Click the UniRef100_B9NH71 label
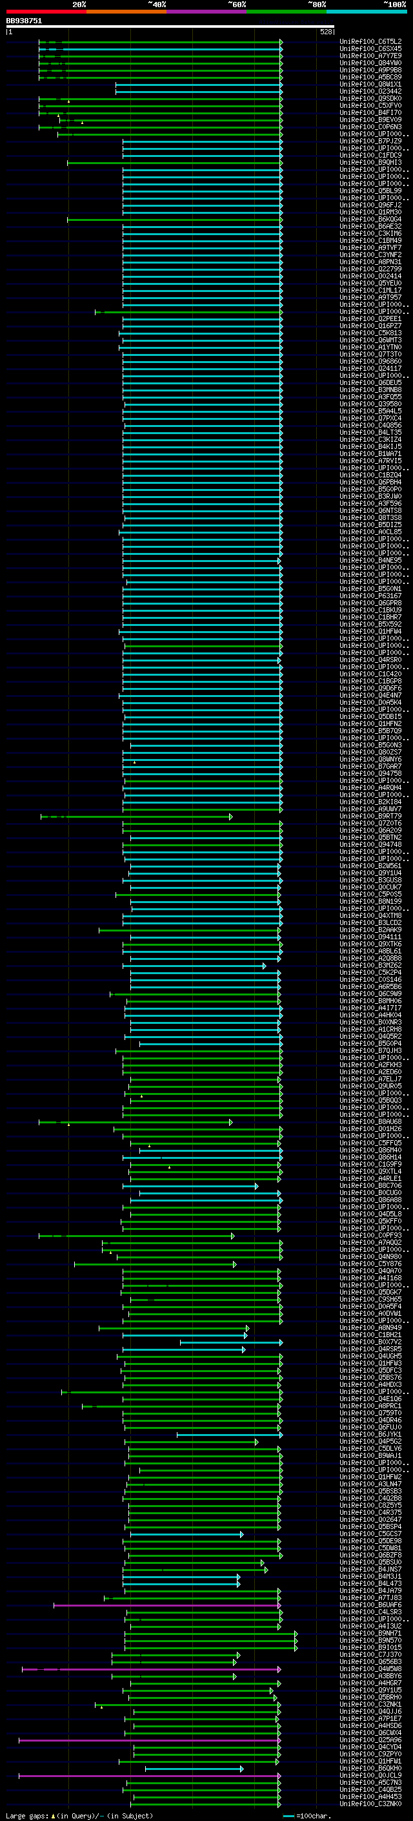The width and height of the screenshot is (413, 1821). [370, 1633]
